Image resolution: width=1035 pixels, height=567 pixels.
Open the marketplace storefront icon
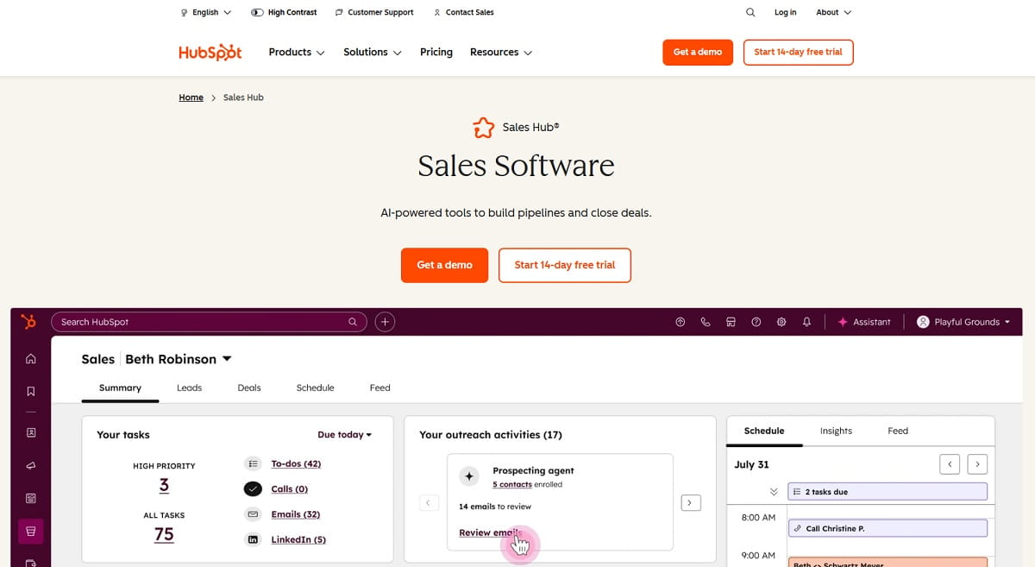[x=731, y=322]
